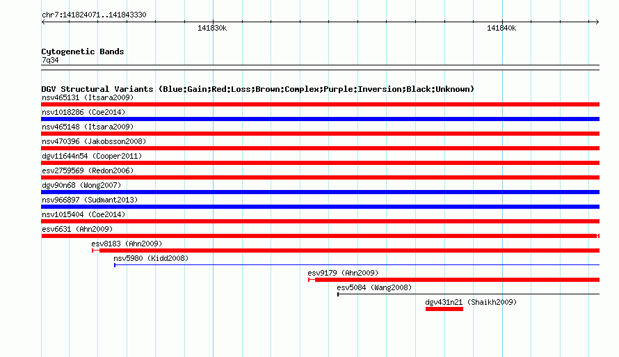Click the 141840k ruler label

pyautogui.click(x=501, y=28)
